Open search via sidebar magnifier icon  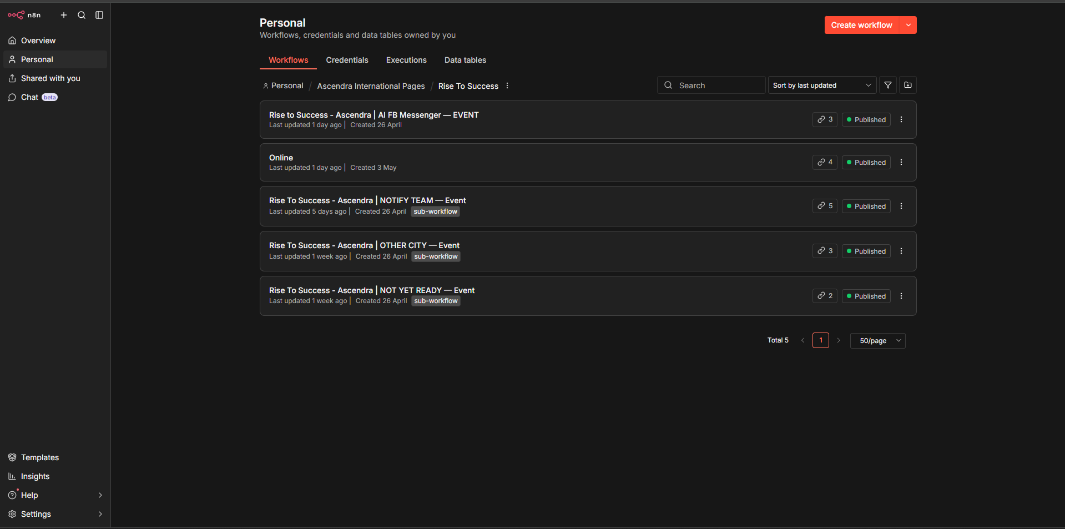(x=82, y=15)
